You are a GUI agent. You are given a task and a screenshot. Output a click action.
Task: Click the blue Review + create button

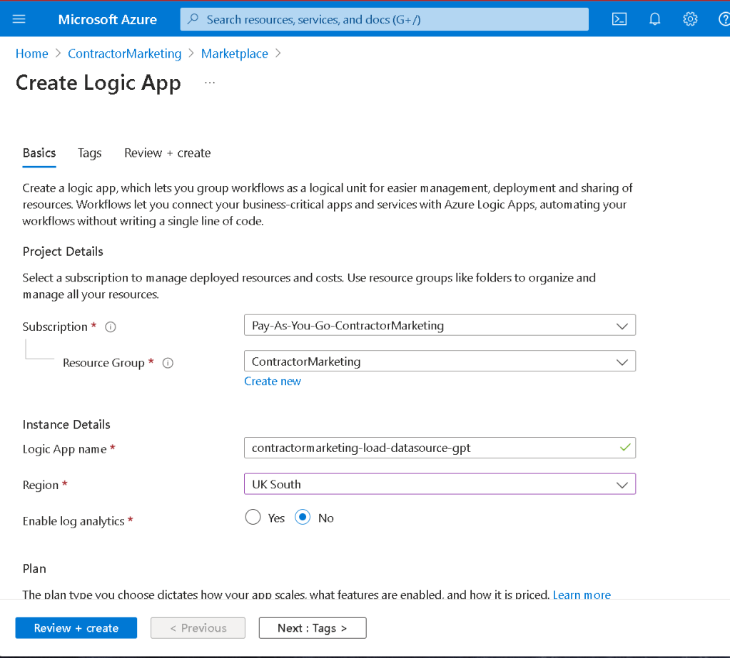76,628
